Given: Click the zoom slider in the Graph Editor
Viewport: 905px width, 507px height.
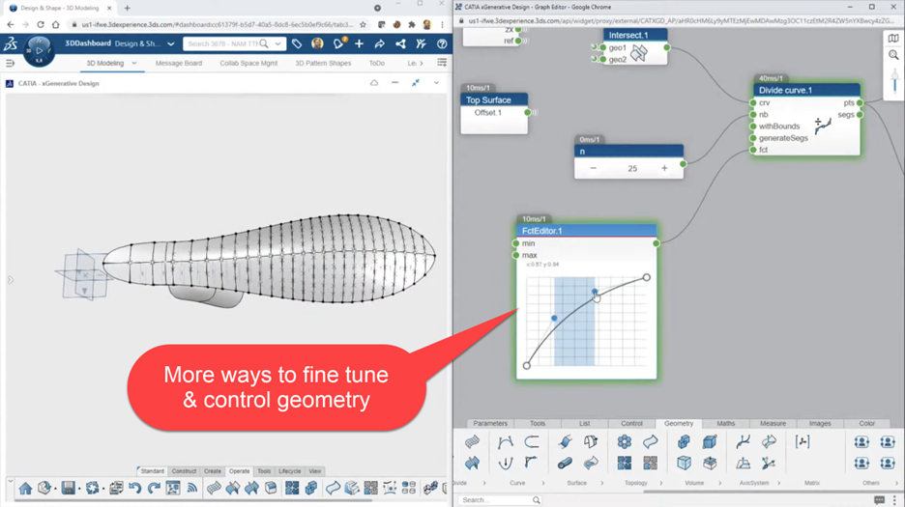Looking at the screenshot, I should tap(895, 81).
